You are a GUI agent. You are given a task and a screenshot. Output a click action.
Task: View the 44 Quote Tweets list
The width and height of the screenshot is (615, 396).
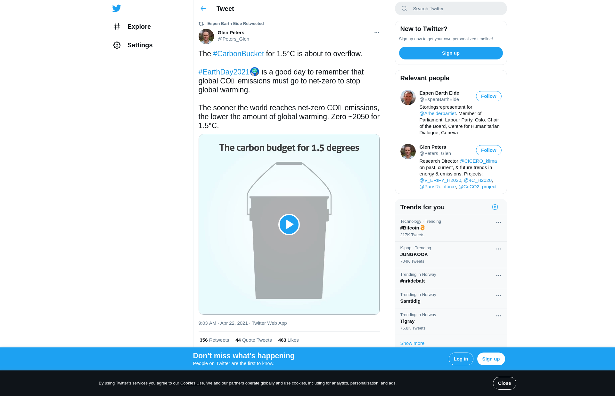click(x=253, y=340)
